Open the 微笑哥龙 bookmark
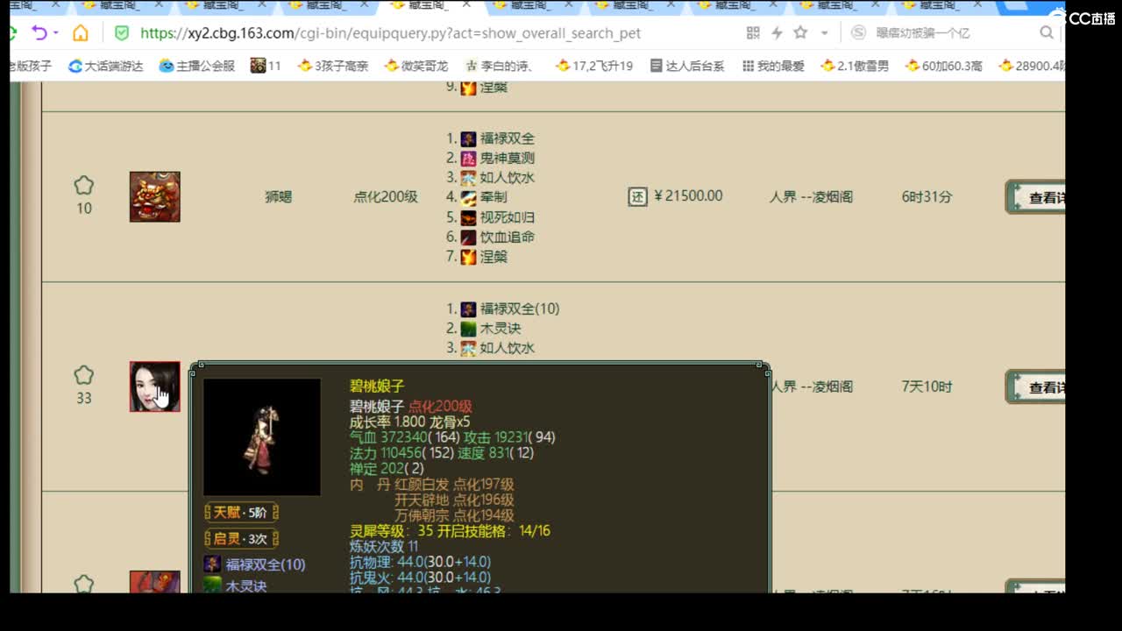 416,66
